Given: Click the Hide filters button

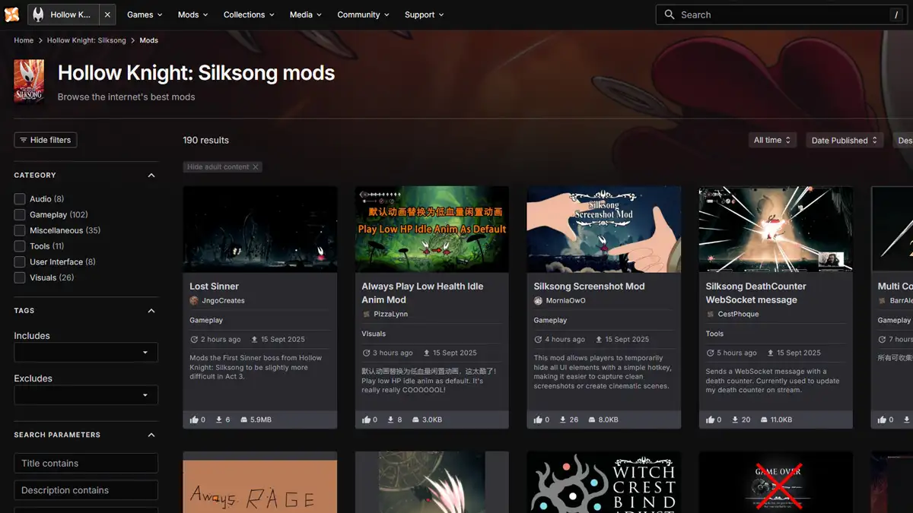Looking at the screenshot, I should click(x=46, y=140).
